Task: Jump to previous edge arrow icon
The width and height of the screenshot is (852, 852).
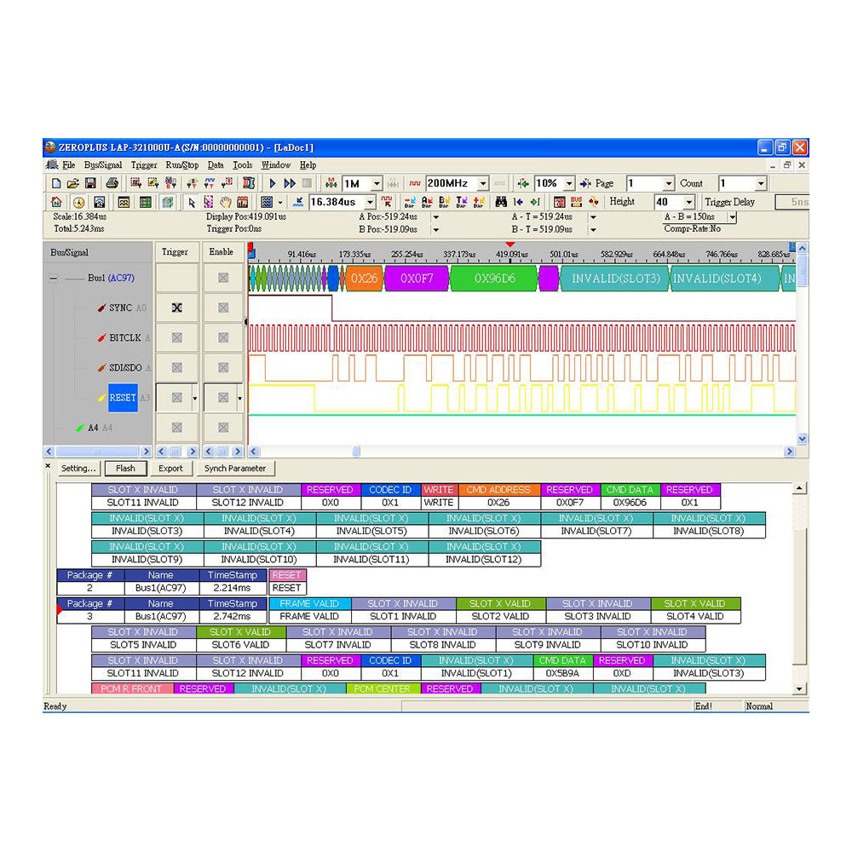Action: (518, 202)
